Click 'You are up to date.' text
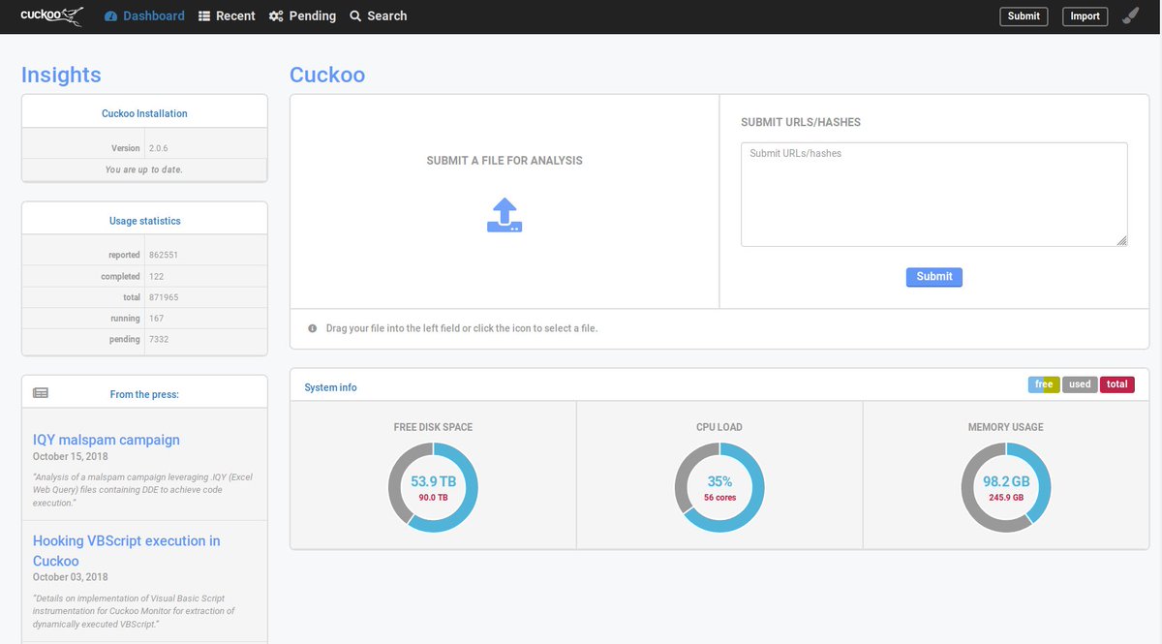The width and height of the screenshot is (1162, 644). coord(144,169)
